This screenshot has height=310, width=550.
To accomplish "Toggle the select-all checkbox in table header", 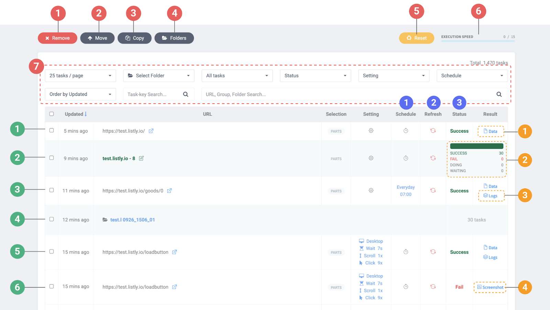I will (52, 114).
